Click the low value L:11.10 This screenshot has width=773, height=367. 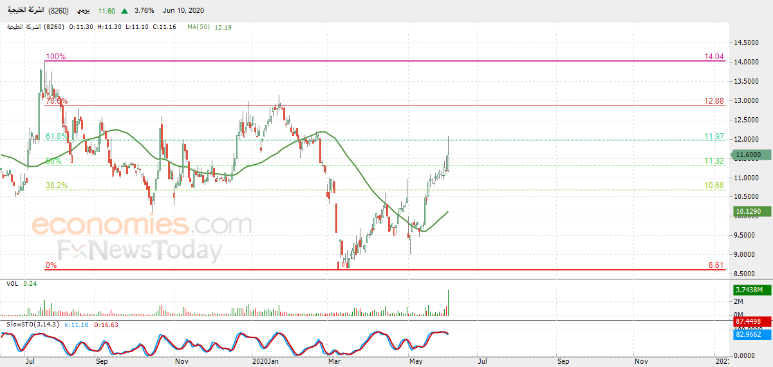(x=138, y=27)
